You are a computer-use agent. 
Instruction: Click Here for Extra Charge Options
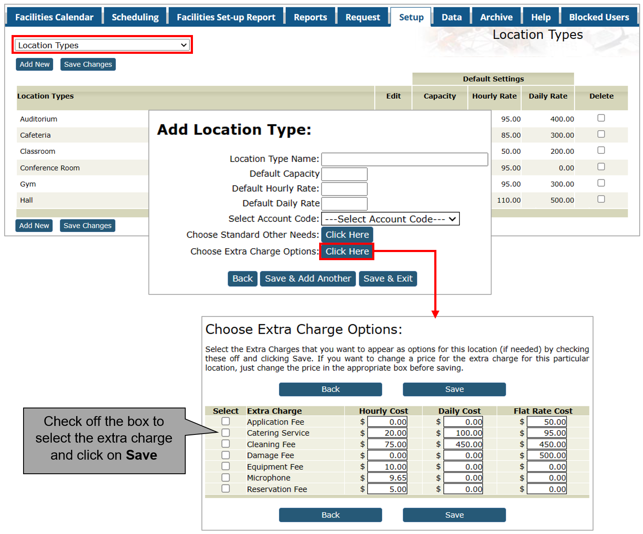point(347,251)
